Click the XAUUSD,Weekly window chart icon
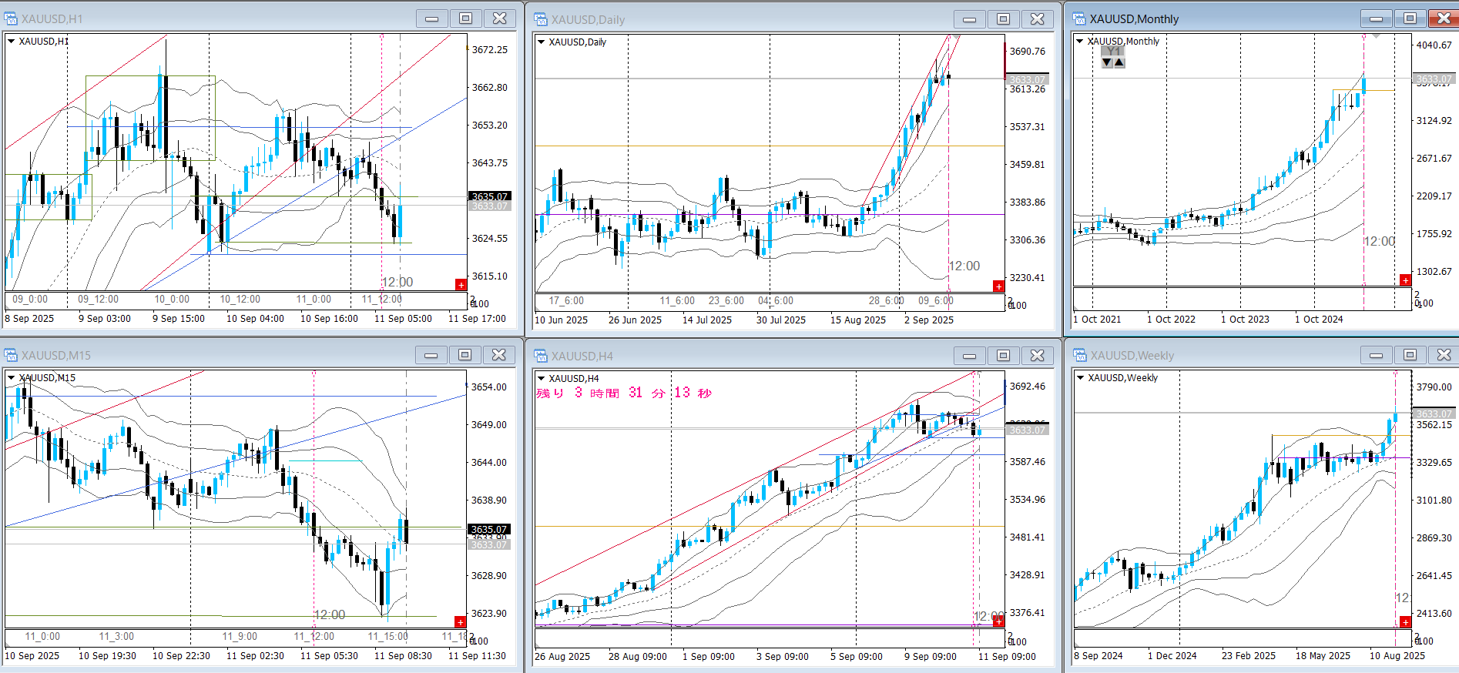Viewport: 1459px width, 673px height. tap(1080, 355)
